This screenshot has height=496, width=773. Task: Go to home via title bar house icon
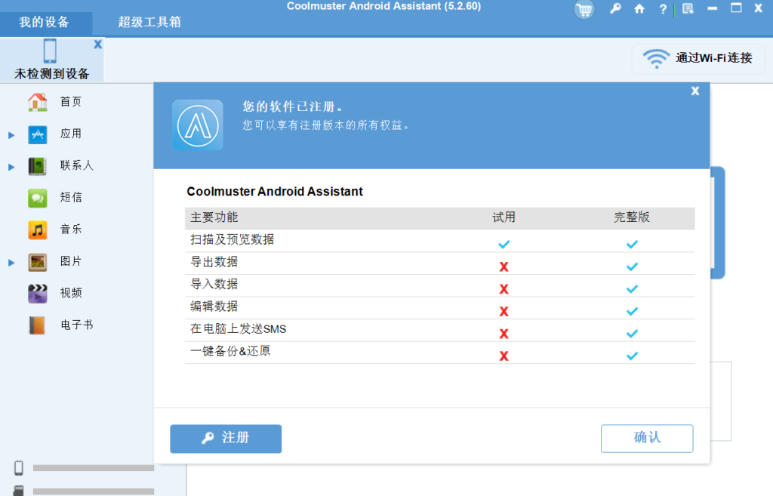[639, 9]
